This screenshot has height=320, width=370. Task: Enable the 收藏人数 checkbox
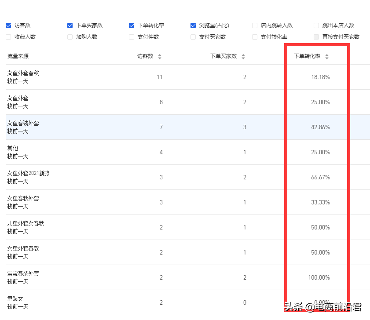[8, 36]
